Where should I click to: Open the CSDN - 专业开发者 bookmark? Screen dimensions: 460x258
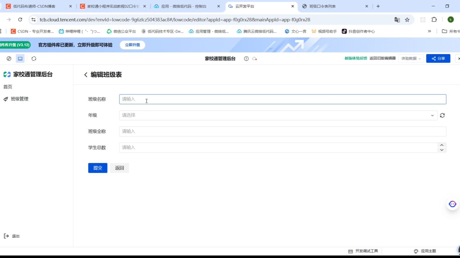point(32,31)
